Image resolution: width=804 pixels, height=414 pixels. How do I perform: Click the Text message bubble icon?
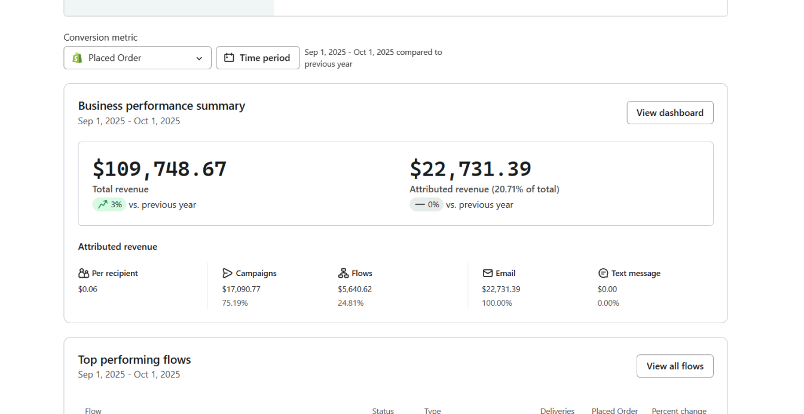(603, 273)
